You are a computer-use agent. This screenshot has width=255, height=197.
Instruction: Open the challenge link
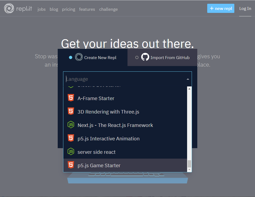(x=108, y=9)
